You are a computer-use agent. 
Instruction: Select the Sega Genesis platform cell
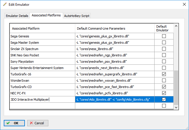click(42, 36)
